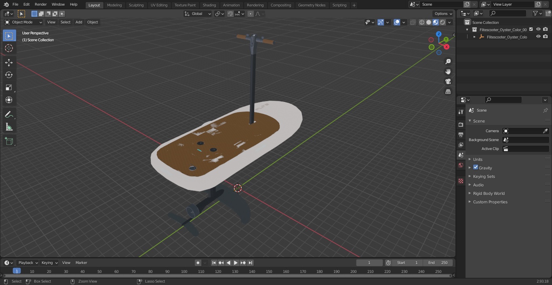Play animation forward
This screenshot has width=552, height=285.
[x=236, y=263]
